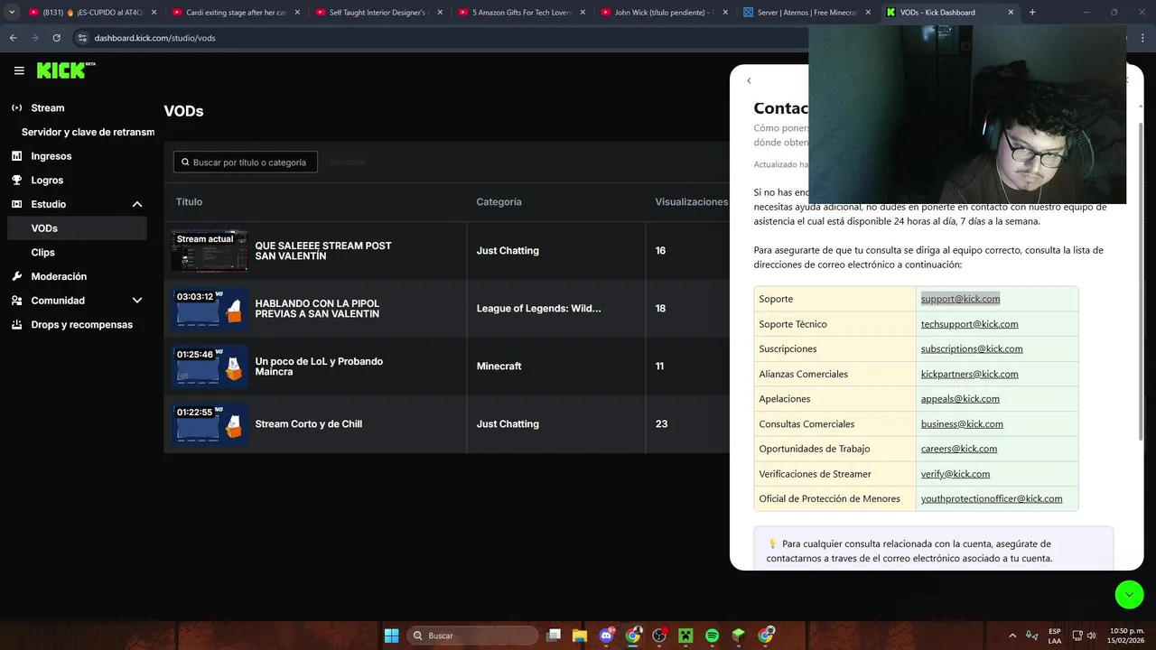
Task: Click the green chevron help widget button
Action: tap(1129, 594)
